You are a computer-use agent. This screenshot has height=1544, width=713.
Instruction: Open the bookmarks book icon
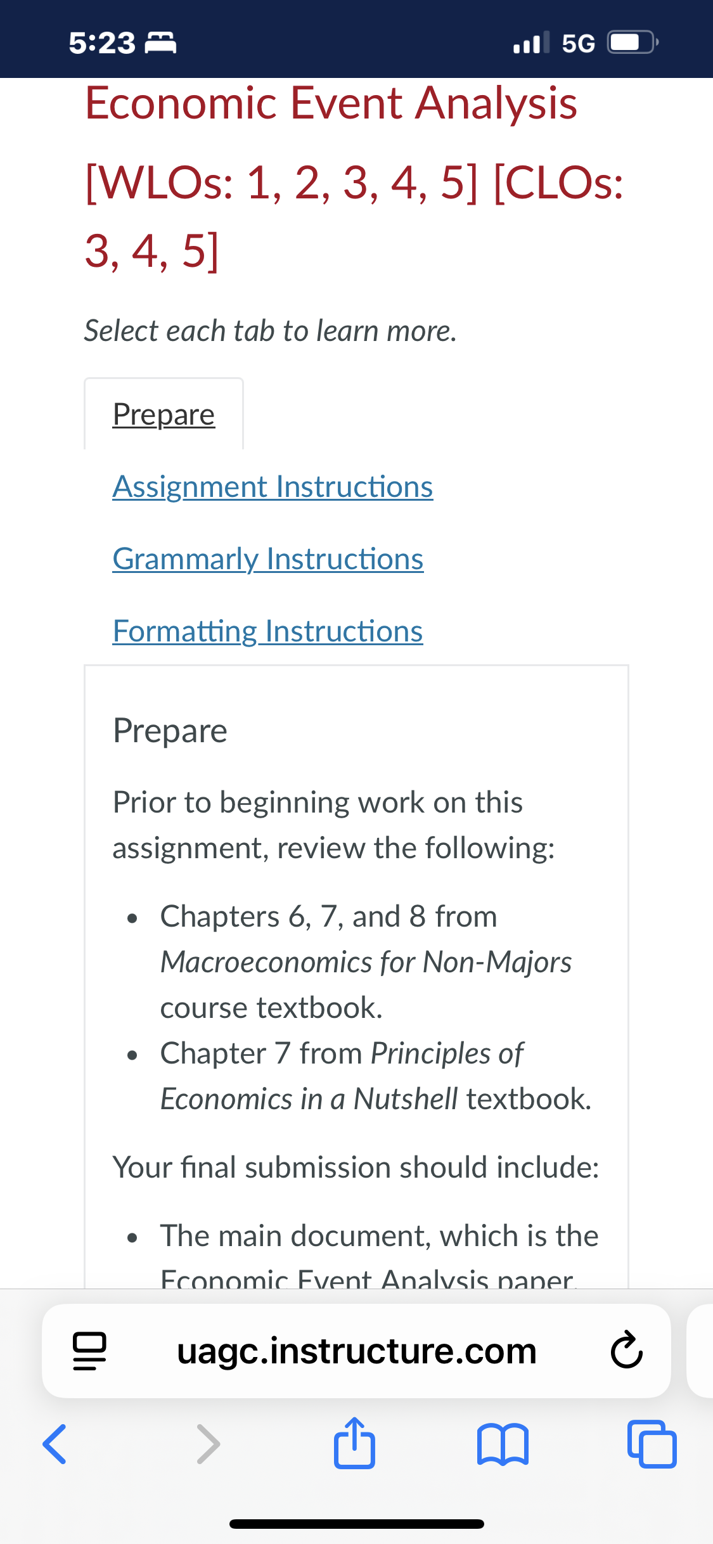tap(503, 1444)
